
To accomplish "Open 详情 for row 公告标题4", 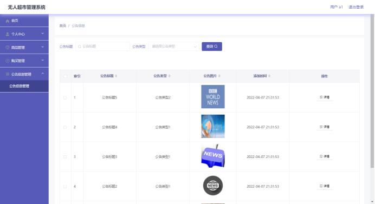I will pos(325,127).
